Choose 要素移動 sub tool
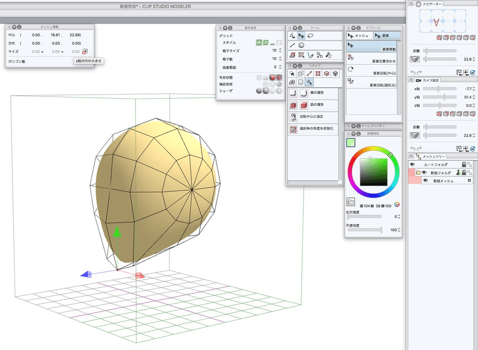The height and width of the screenshot is (350, 478). coord(371,47)
